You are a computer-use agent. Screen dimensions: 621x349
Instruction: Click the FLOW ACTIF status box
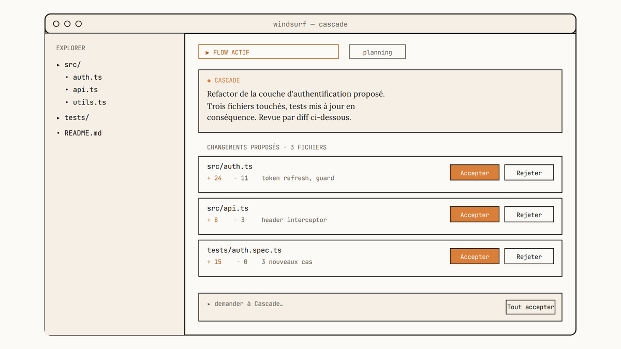point(269,52)
